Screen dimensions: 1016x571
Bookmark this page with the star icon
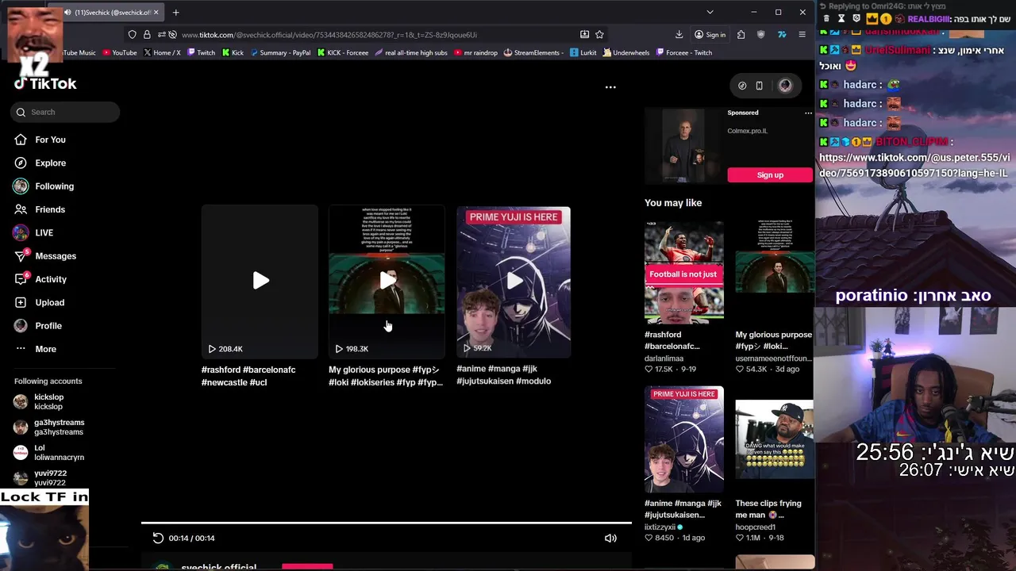(599, 34)
